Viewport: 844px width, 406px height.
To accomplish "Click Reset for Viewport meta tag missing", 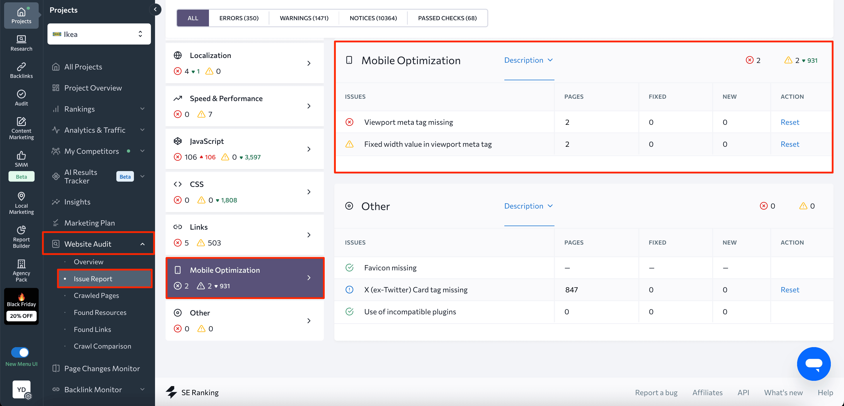I will (x=790, y=122).
